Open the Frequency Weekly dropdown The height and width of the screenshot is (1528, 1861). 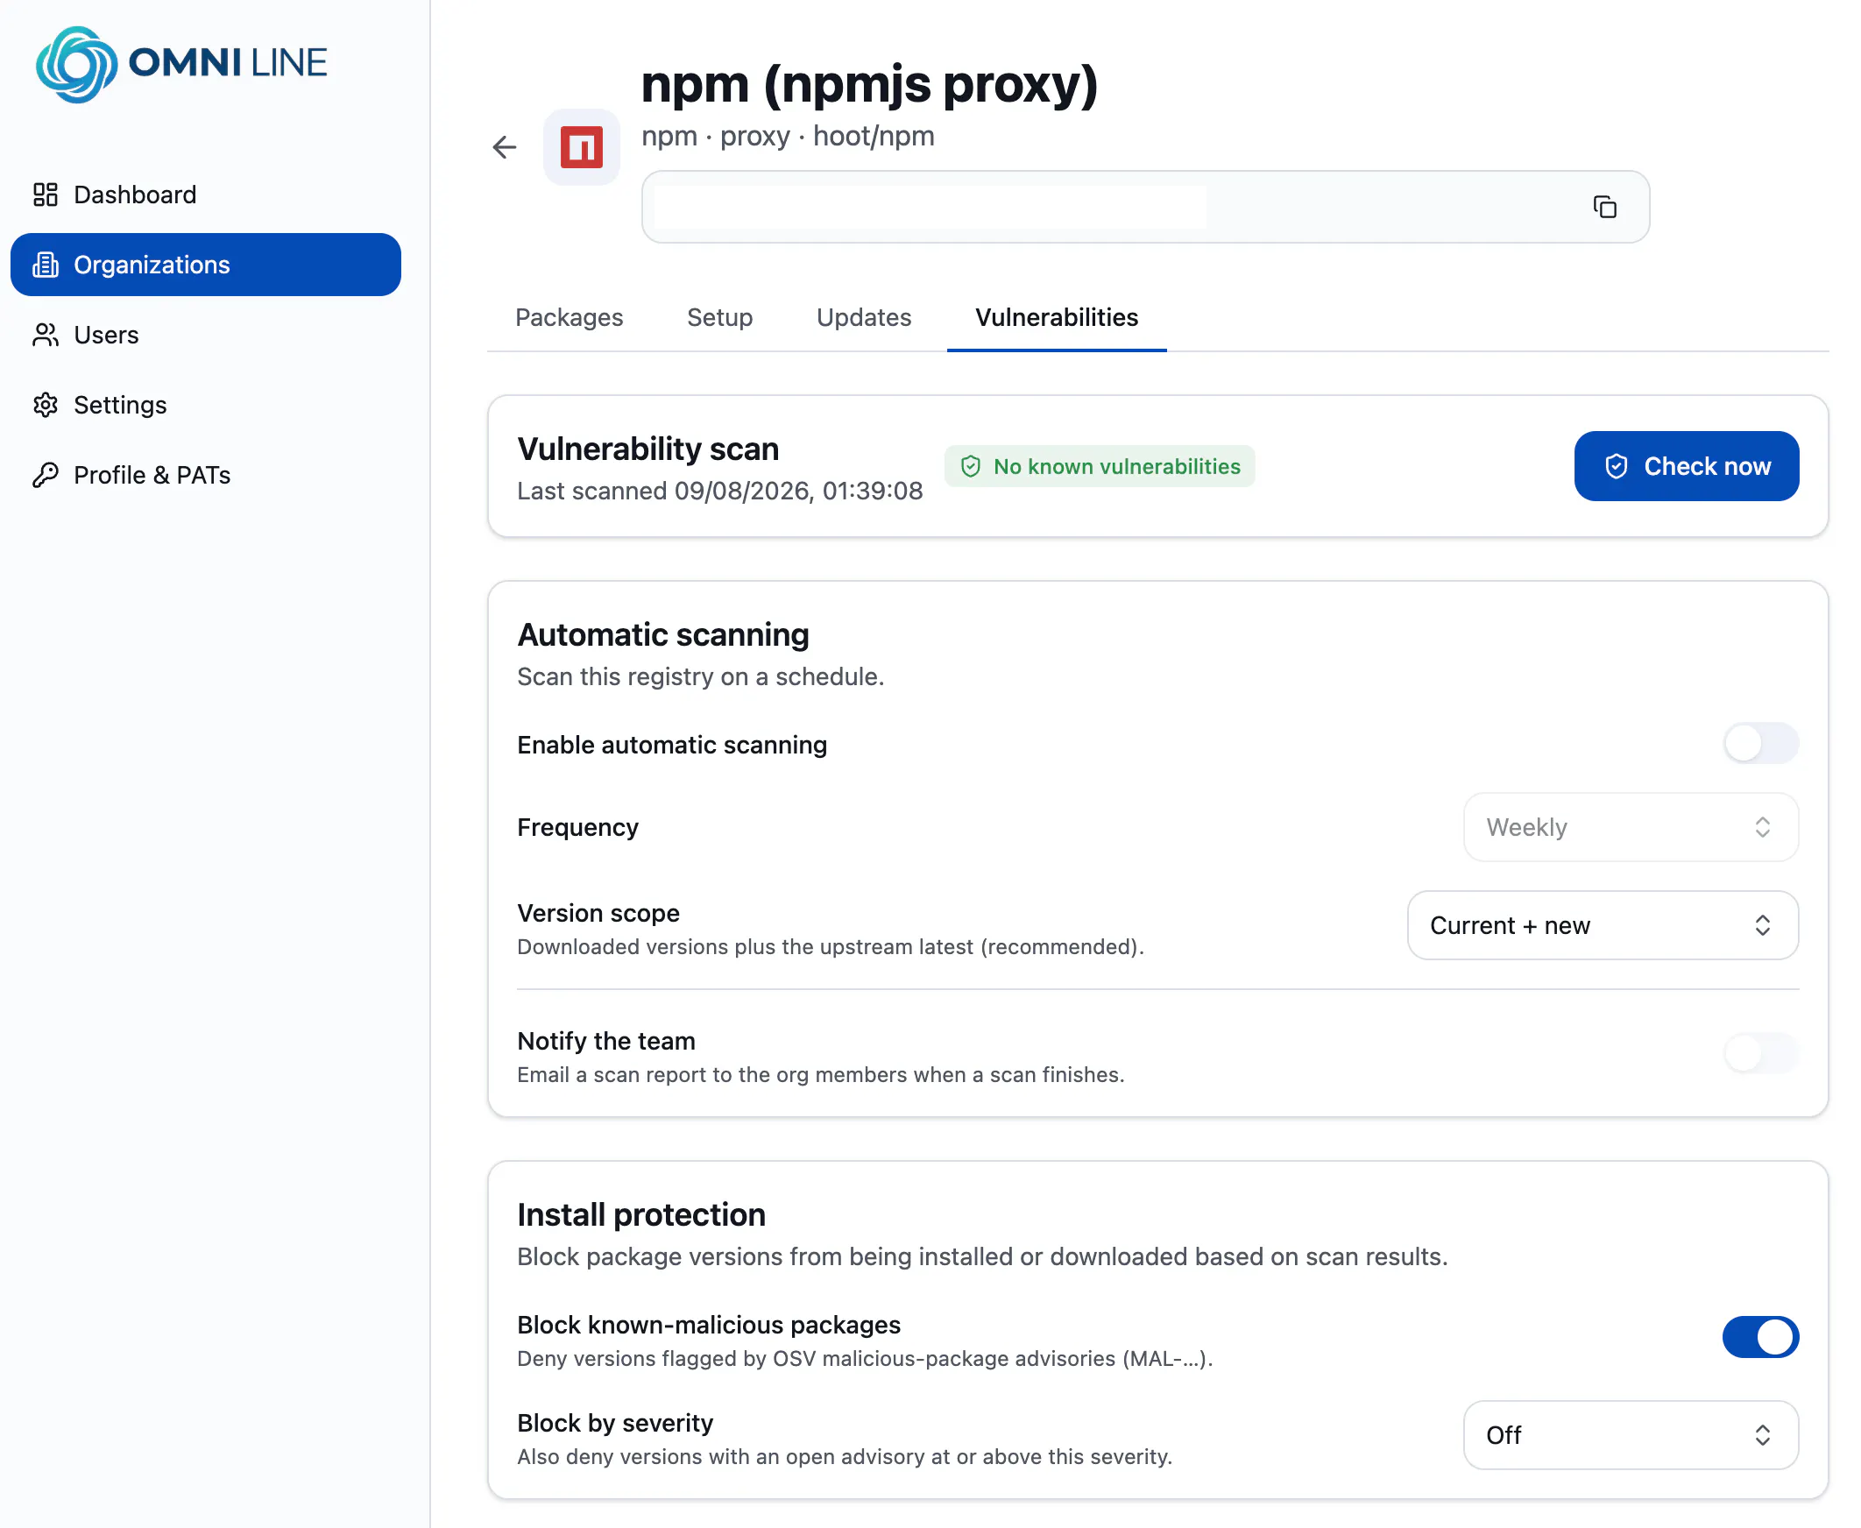[x=1631, y=827]
